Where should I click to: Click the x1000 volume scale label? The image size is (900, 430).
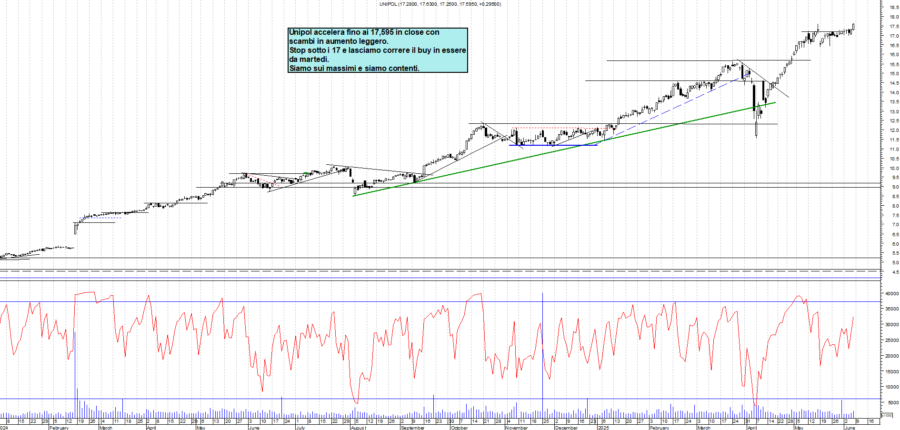(x=887, y=415)
